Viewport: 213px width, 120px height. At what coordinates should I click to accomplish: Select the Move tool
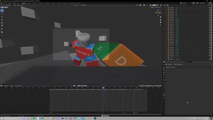(x=2, y=17)
